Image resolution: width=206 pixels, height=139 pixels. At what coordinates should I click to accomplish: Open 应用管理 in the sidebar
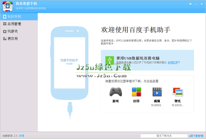19,24
